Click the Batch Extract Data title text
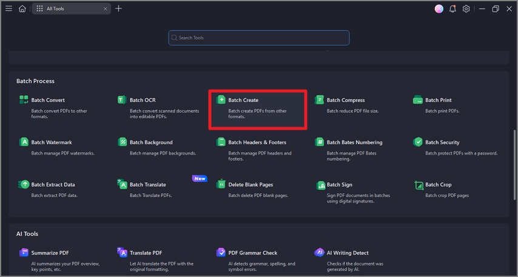This screenshot has height=277, width=518. (x=53, y=184)
